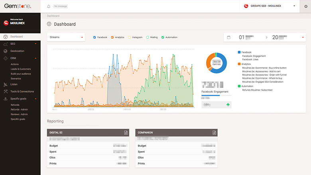Image resolution: width=311 pixels, height=175 pixels.
Task: Click the Facebook Engagement progress bar
Action: point(217,95)
